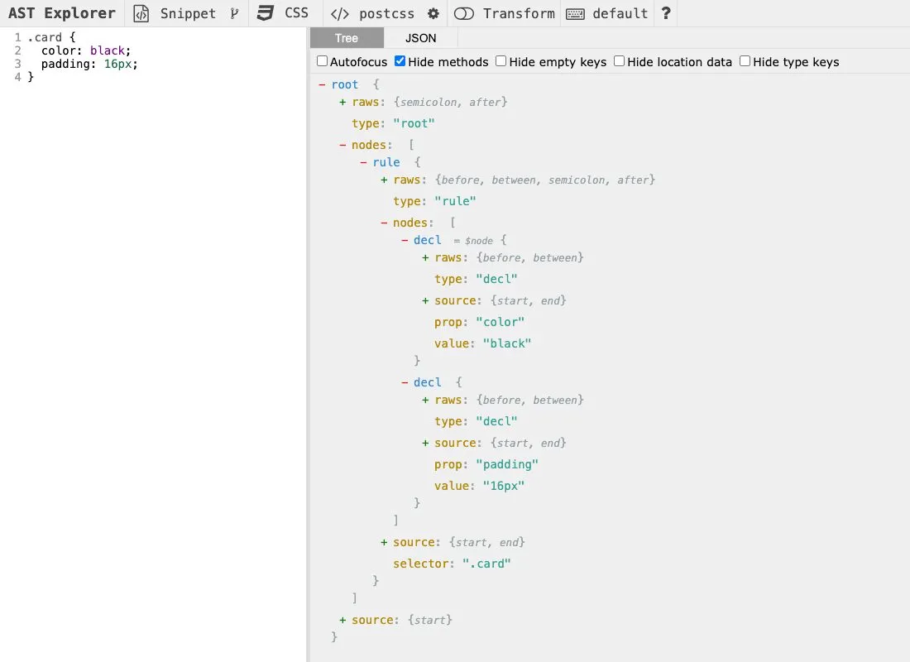910x662 pixels.
Task: Click the prop "padding" entry
Action: 486,464
